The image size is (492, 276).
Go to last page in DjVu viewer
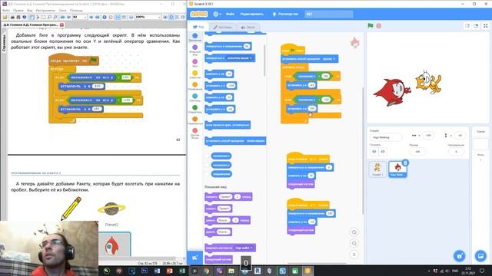(98, 17)
